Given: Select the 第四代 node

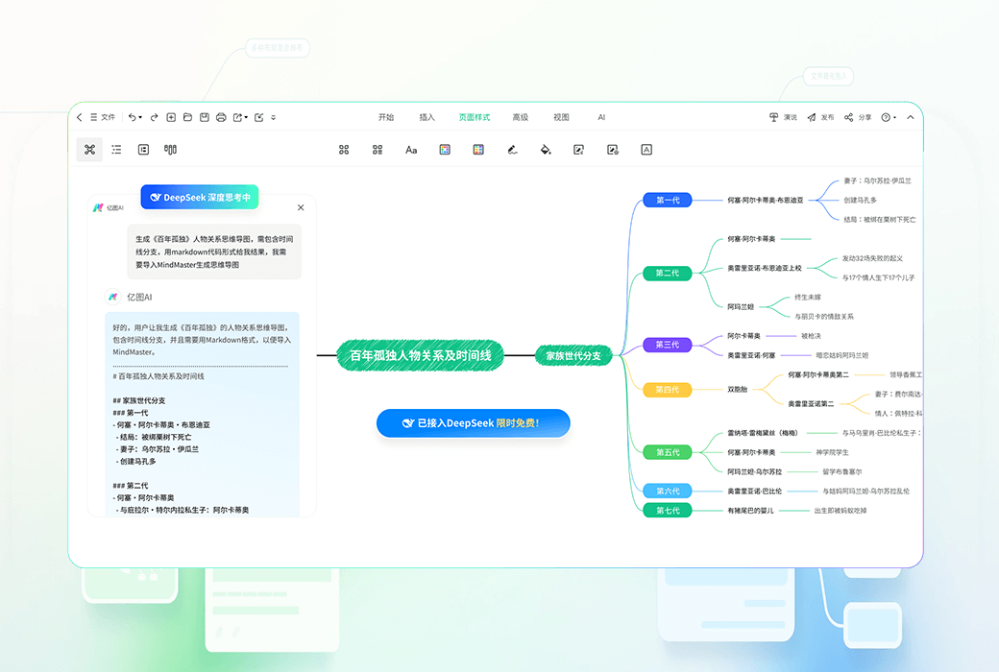Looking at the screenshot, I should pyautogui.click(x=668, y=390).
